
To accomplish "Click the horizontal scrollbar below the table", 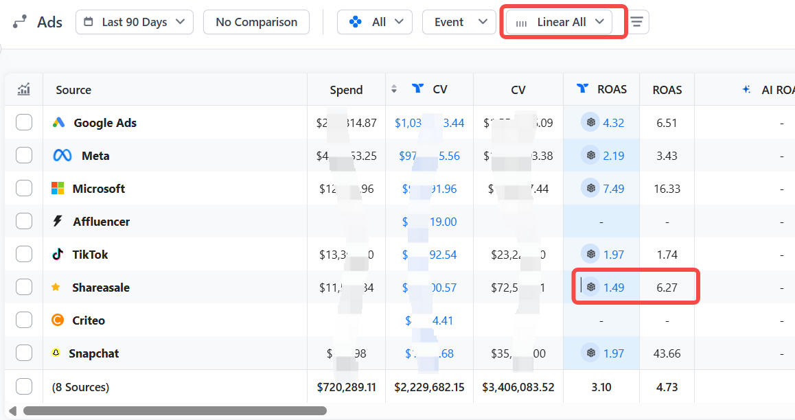I will coord(175,410).
